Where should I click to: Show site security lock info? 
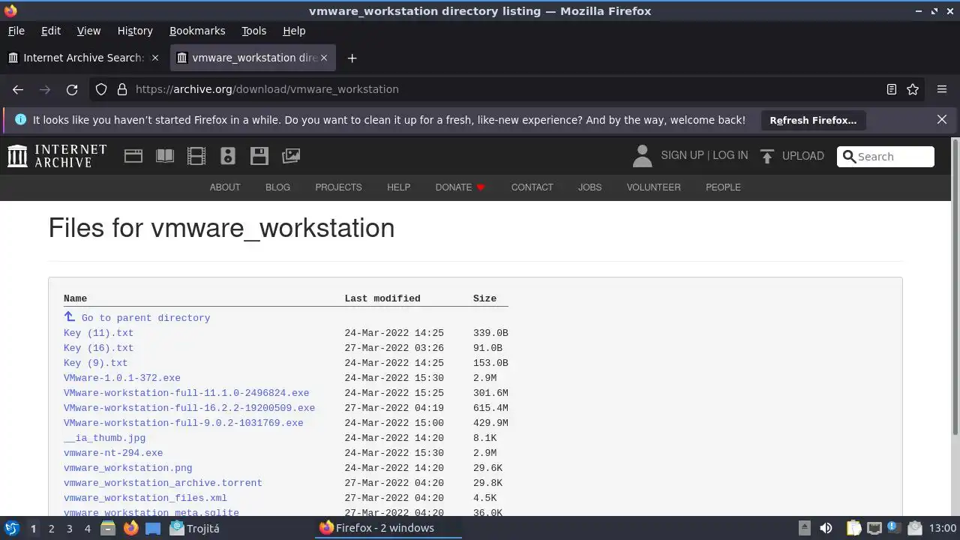coord(122,89)
